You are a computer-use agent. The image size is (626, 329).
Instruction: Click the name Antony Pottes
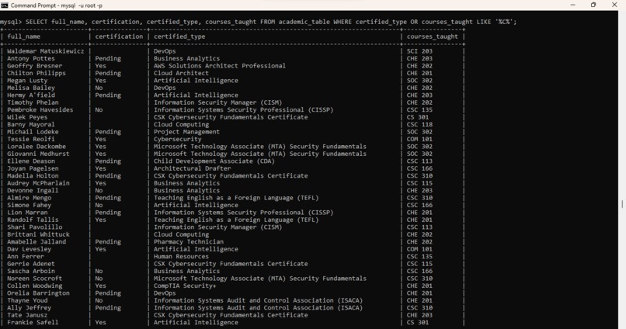point(31,59)
